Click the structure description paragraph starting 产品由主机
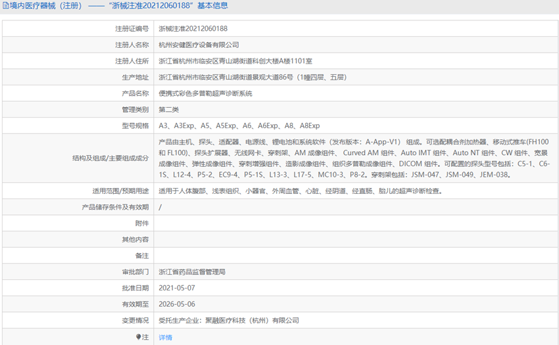 354,158
